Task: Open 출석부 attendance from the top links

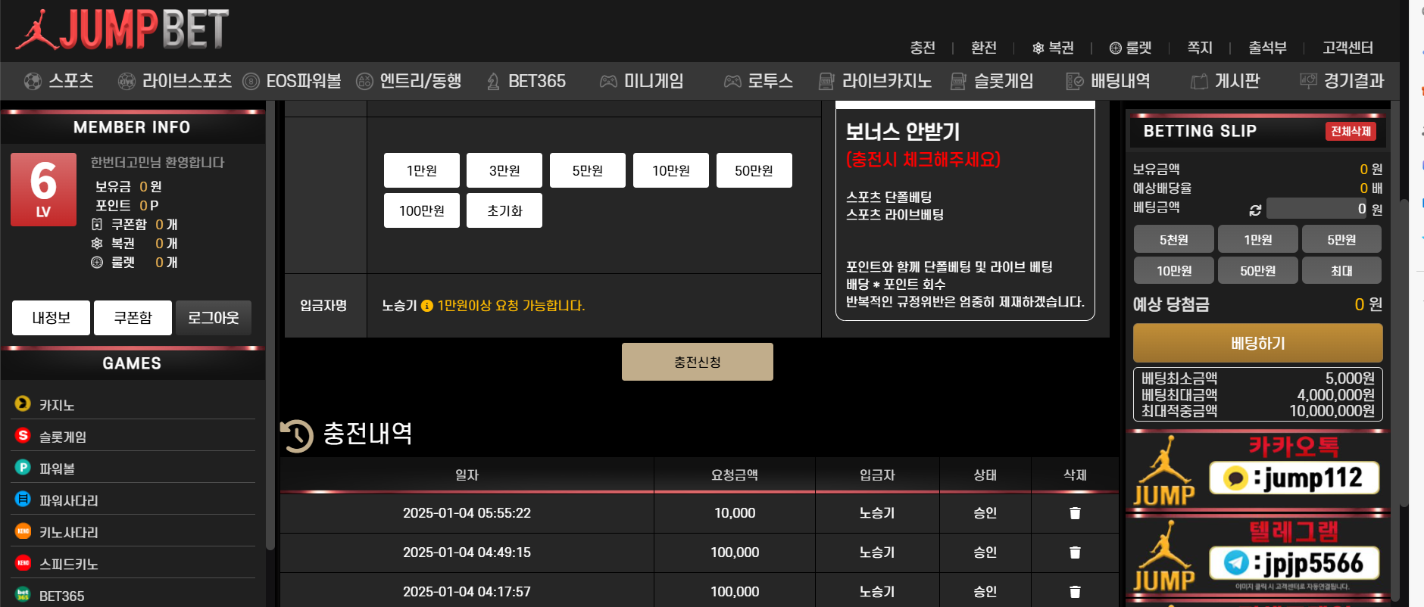Action: click(x=1268, y=48)
